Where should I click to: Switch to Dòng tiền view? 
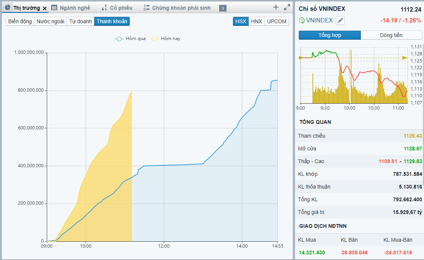pyautogui.click(x=391, y=35)
